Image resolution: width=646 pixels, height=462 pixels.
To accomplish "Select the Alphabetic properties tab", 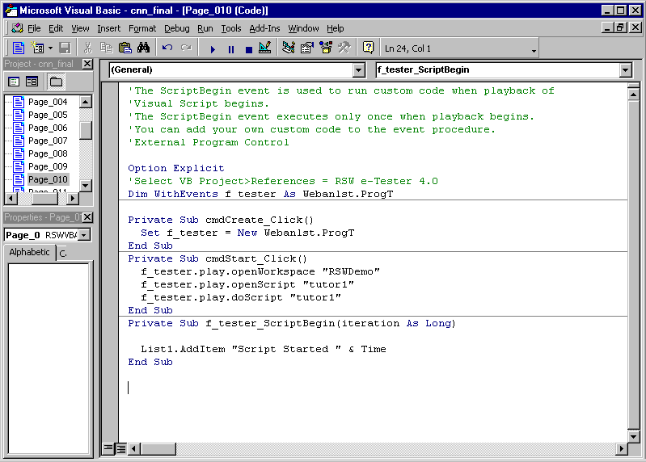I will pos(30,253).
